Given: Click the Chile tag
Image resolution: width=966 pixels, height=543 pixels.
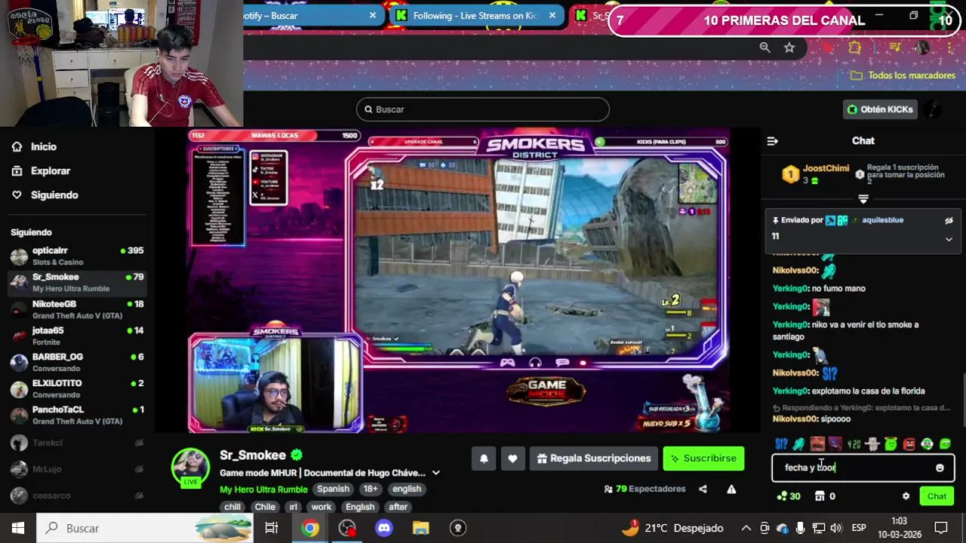Looking at the screenshot, I should point(265,507).
